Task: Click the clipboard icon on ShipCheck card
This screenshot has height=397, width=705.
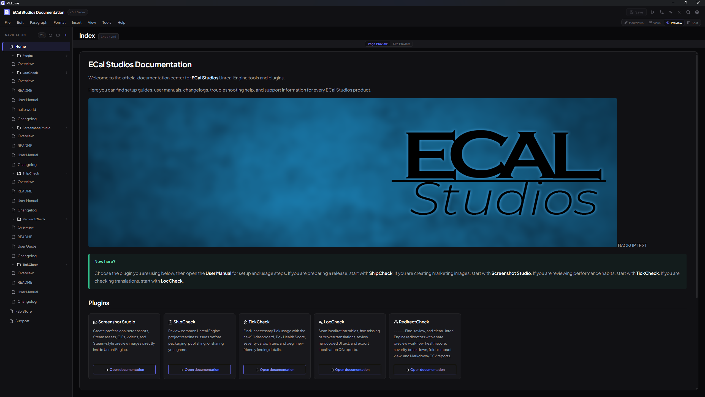Action: pos(170,322)
